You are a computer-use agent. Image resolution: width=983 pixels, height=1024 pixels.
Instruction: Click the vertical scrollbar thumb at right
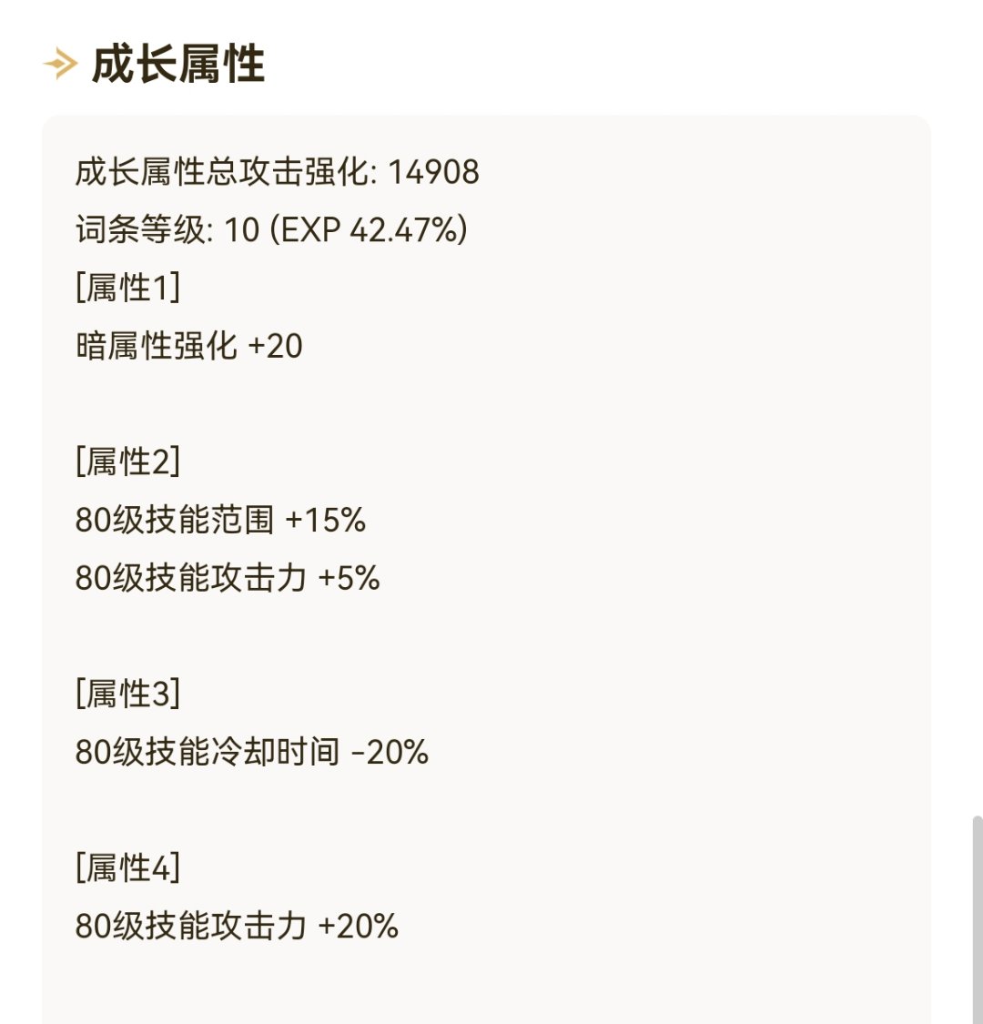click(978, 919)
